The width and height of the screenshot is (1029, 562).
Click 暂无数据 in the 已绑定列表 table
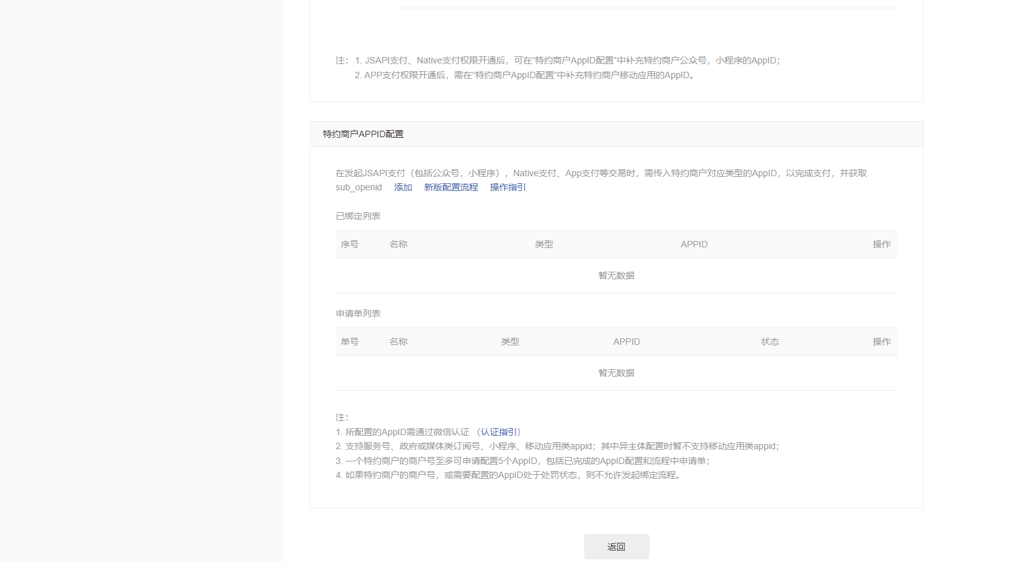point(616,276)
